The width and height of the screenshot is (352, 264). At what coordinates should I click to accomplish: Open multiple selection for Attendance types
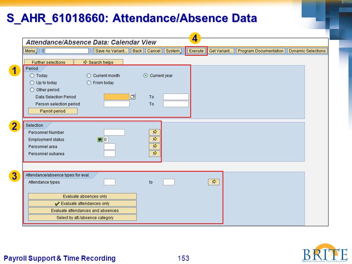click(214, 182)
